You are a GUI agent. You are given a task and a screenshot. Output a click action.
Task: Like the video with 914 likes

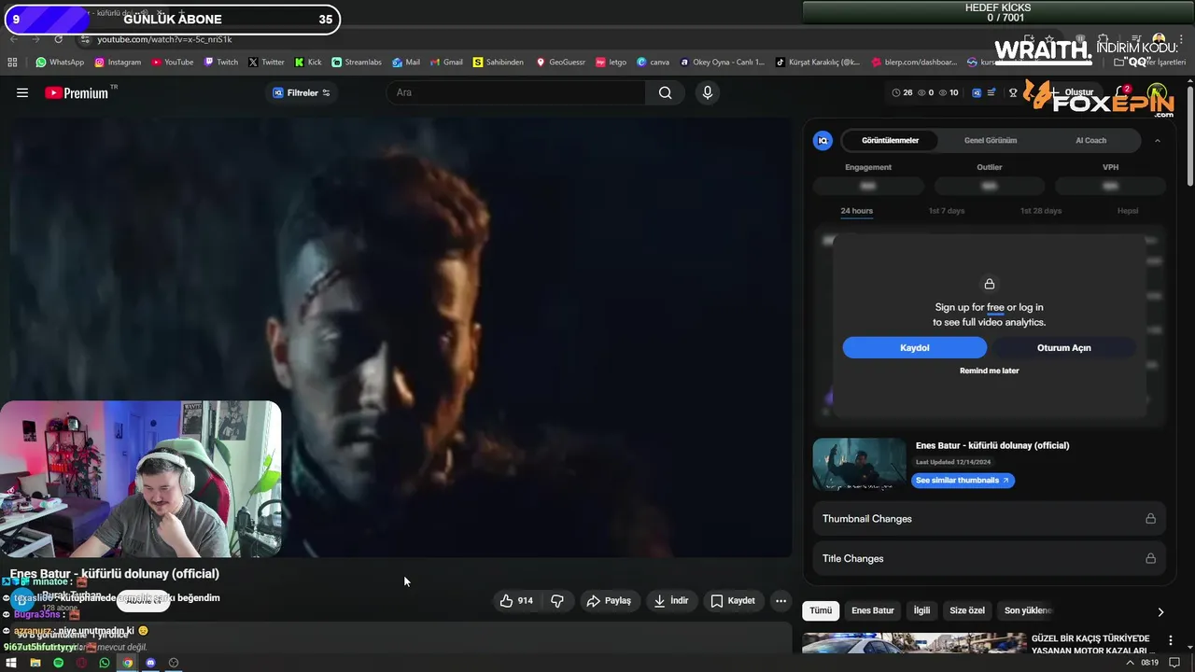pos(516,601)
